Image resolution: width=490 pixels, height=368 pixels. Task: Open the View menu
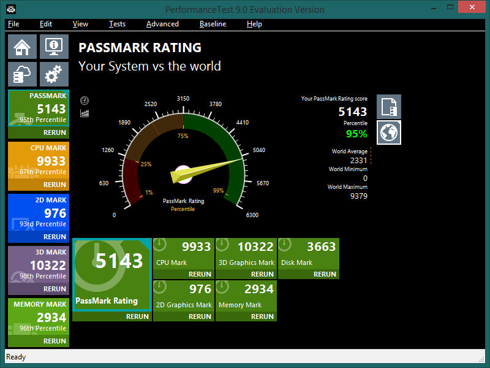tap(80, 24)
